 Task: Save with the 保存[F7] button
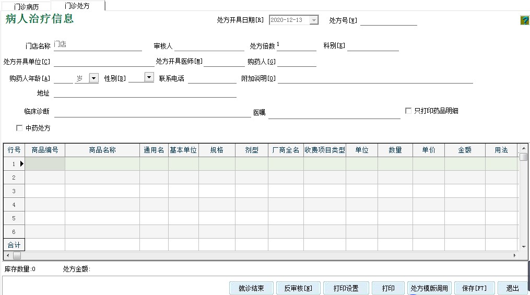(x=474, y=288)
